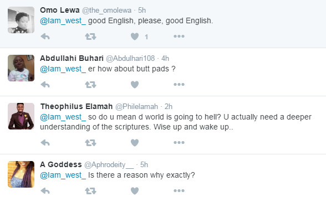Retweet Theophilus Elamah's scriptures tweet

pyautogui.click(x=90, y=143)
